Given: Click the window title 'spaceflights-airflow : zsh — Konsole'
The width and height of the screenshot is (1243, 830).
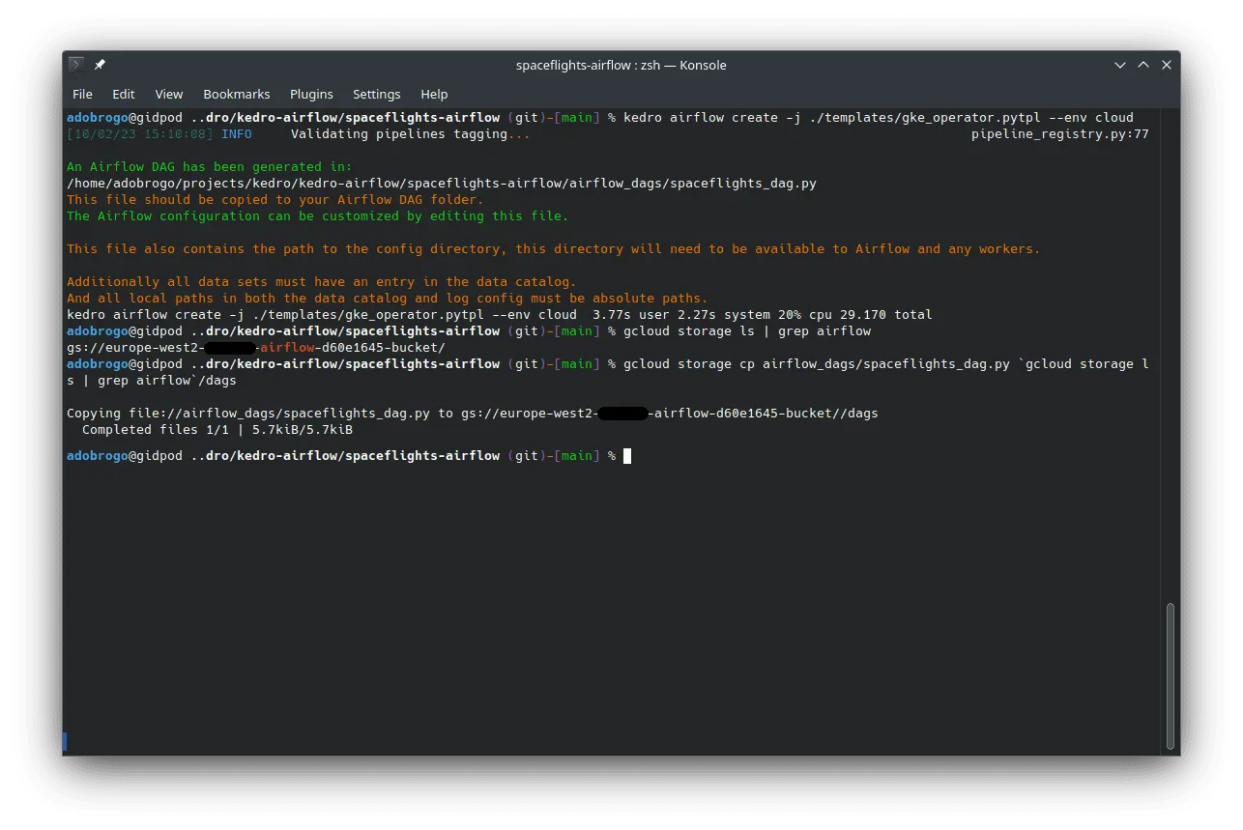Looking at the screenshot, I should pyautogui.click(x=621, y=65).
